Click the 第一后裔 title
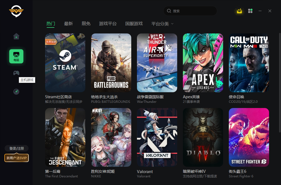The image size is (281, 185). click(53, 171)
